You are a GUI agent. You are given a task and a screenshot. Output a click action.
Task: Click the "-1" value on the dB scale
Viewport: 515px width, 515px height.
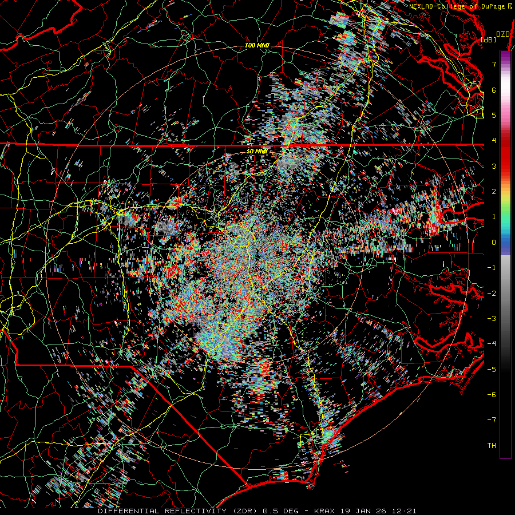492,268
